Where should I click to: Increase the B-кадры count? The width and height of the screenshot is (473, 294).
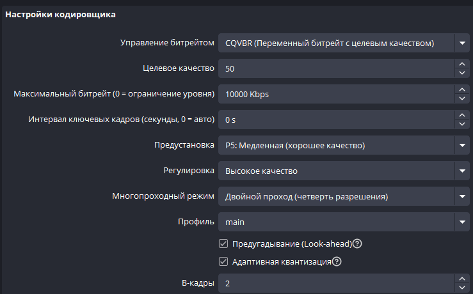tap(463, 278)
